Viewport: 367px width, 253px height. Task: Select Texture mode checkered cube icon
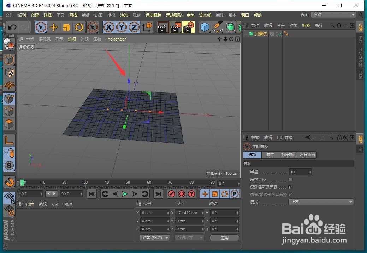tap(9, 73)
